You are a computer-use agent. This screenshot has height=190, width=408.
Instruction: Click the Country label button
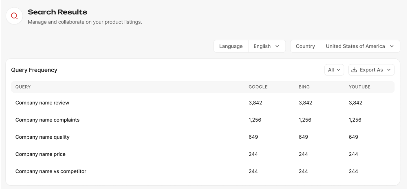305,46
